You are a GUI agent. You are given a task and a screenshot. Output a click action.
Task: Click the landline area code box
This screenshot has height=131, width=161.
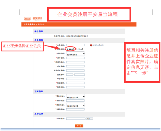point(70,75)
